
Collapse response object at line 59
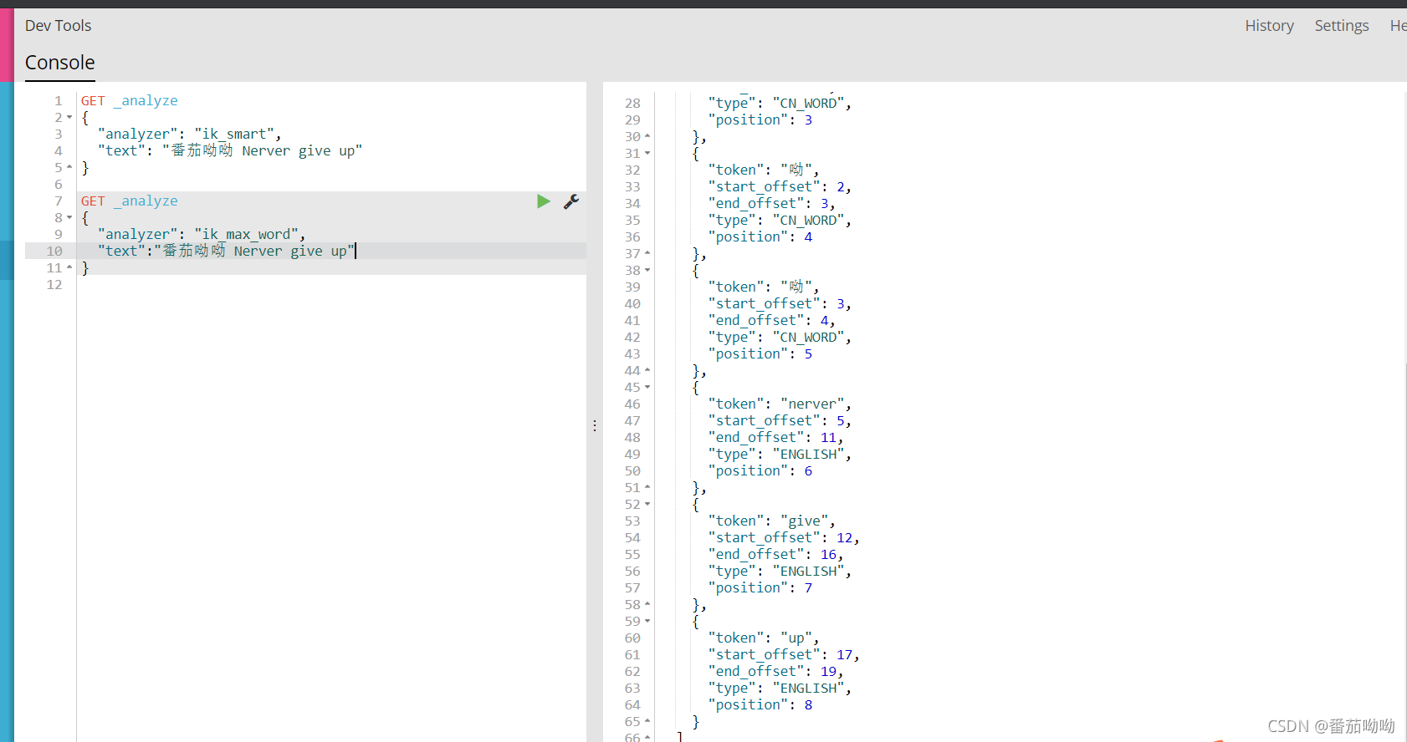click(x=647, y=622)
